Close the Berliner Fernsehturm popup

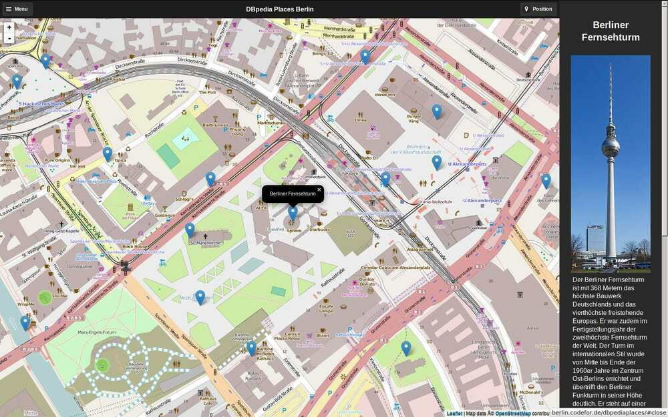(x=319, y=189)
